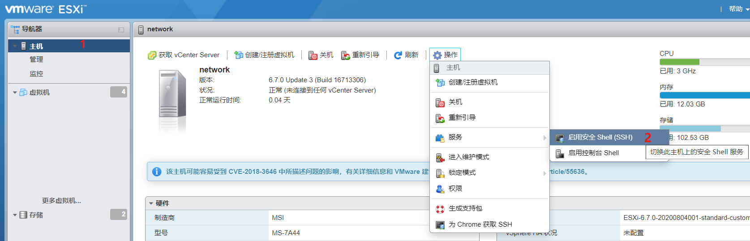
Task: Click the CPU usage bar
Action: [x=704, y=62]
